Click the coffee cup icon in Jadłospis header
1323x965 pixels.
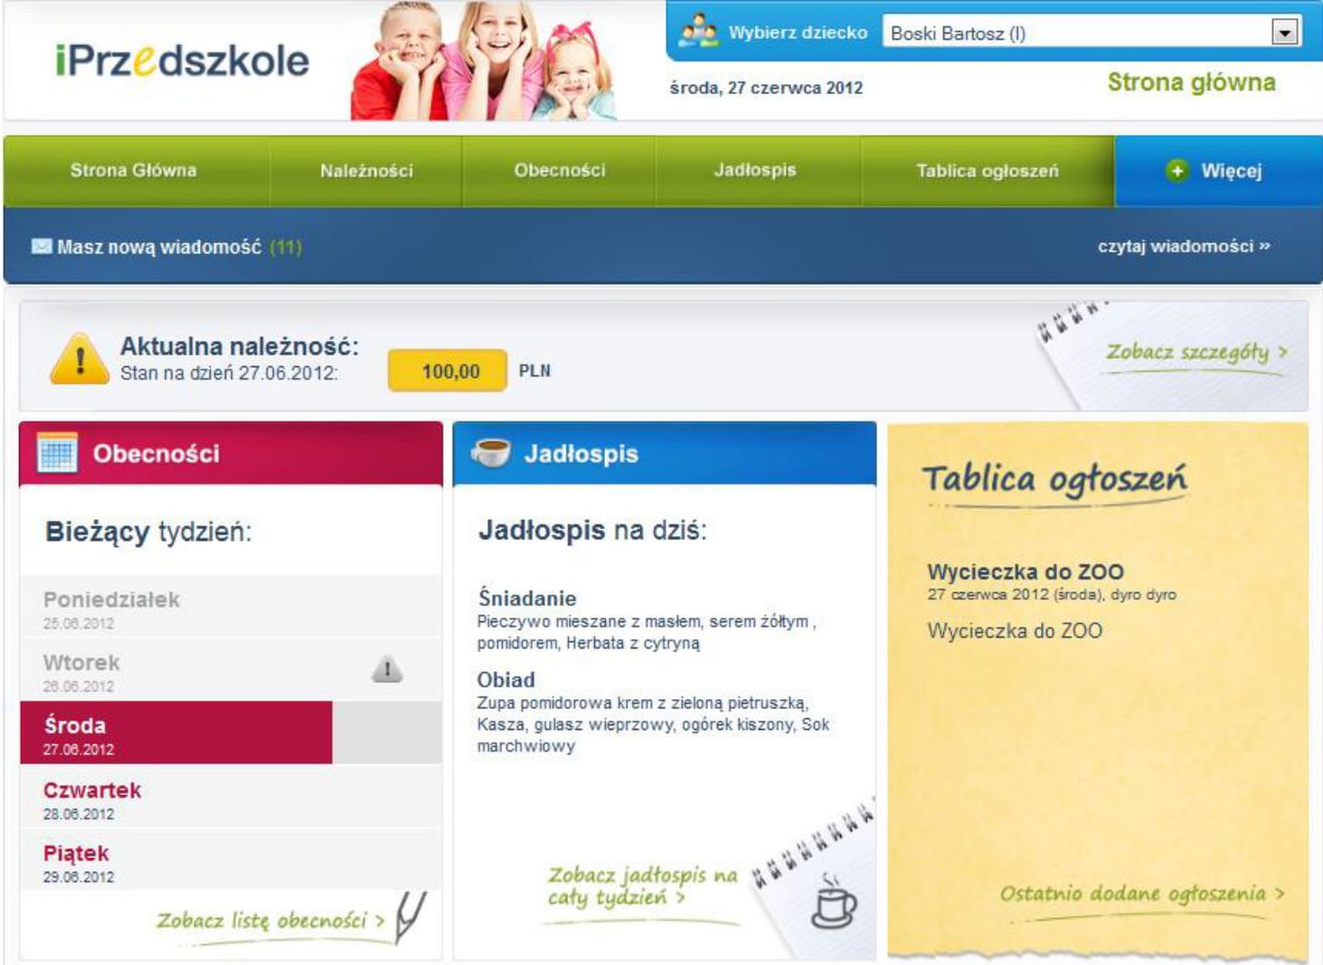491,452
